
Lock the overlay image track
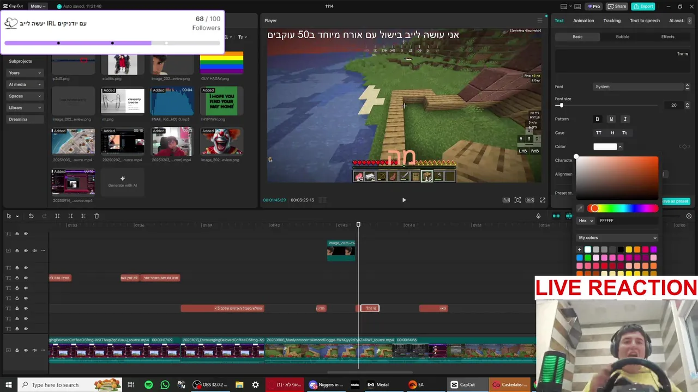[17, 250]
